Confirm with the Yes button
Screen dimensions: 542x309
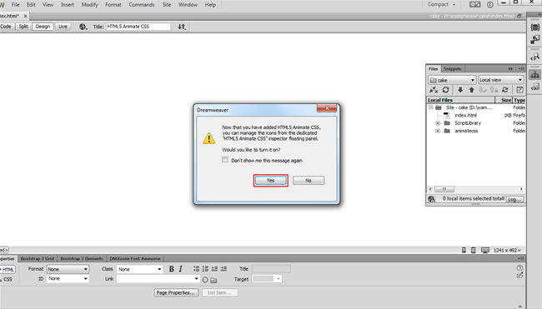click(x=271, y=180)
